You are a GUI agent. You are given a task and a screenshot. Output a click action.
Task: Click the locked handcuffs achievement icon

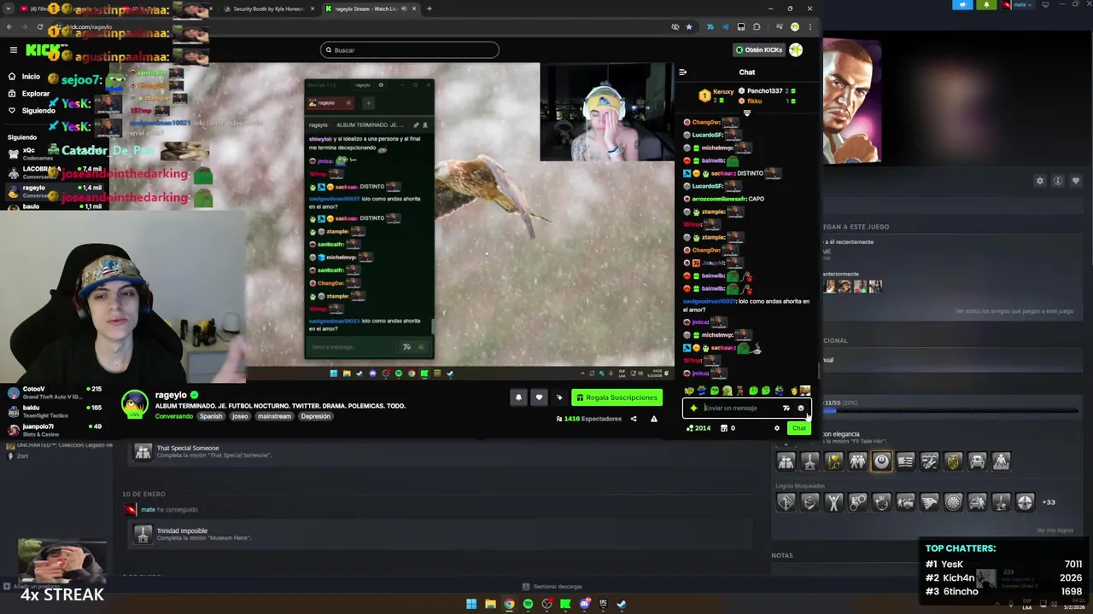(857, 502)
